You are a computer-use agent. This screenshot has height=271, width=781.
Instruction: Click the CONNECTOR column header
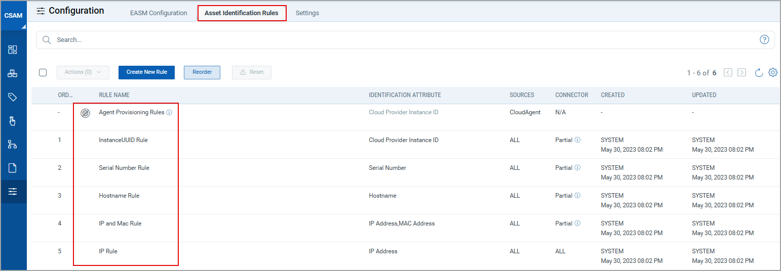[x=572, y=95]
